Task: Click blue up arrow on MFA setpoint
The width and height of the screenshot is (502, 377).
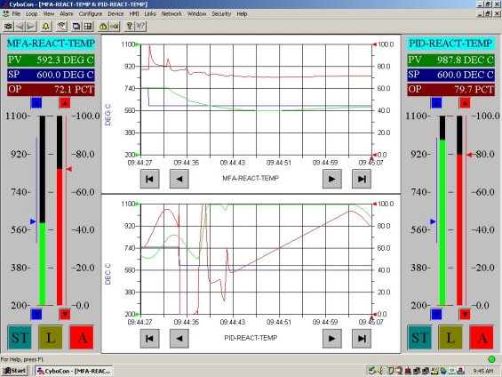Action: tap(36, 103)
